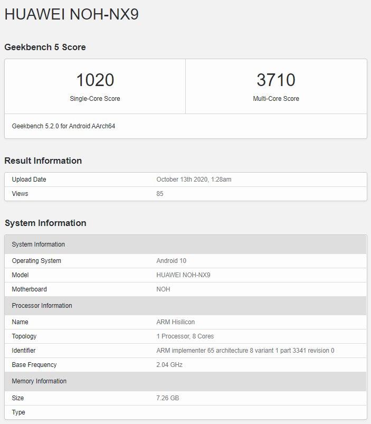The image size is (371, 424).
Task: Click the HUAWEI NOH-NX9 page title
Action: (72, 14)
